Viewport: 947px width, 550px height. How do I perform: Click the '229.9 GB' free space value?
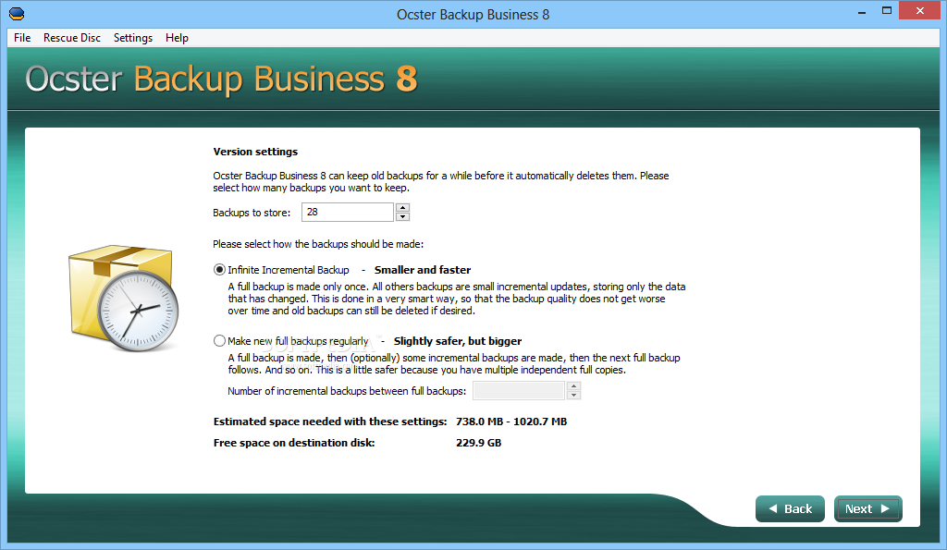479,443
